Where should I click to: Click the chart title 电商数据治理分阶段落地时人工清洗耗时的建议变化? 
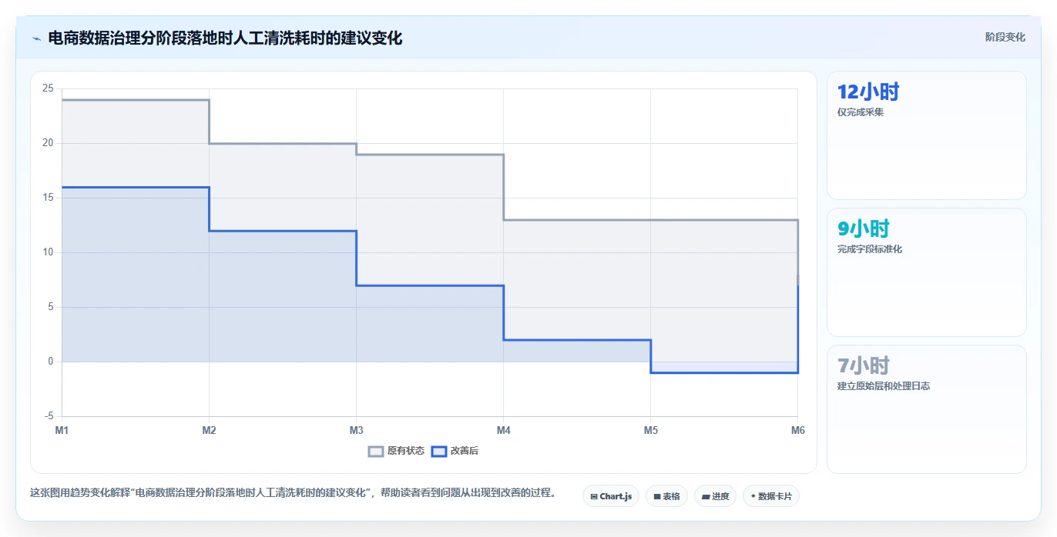[225, 38]
